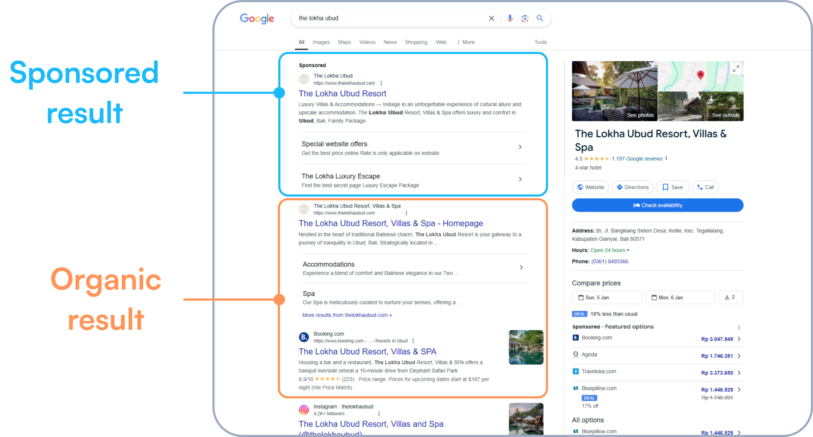Select the All results tab
Image resolution: width=813 pixels, height=437 pixels.
click(x=301, y=42)
